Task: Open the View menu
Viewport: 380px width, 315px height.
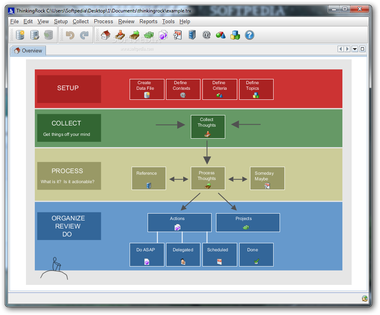Action: (43, 21)
